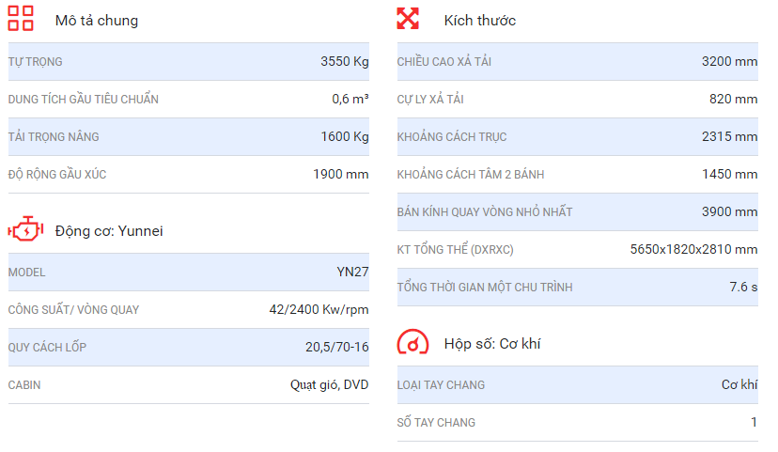Select the YN27 model value
The width and height of the screenshot is (778, 452).
pos(352,272)
